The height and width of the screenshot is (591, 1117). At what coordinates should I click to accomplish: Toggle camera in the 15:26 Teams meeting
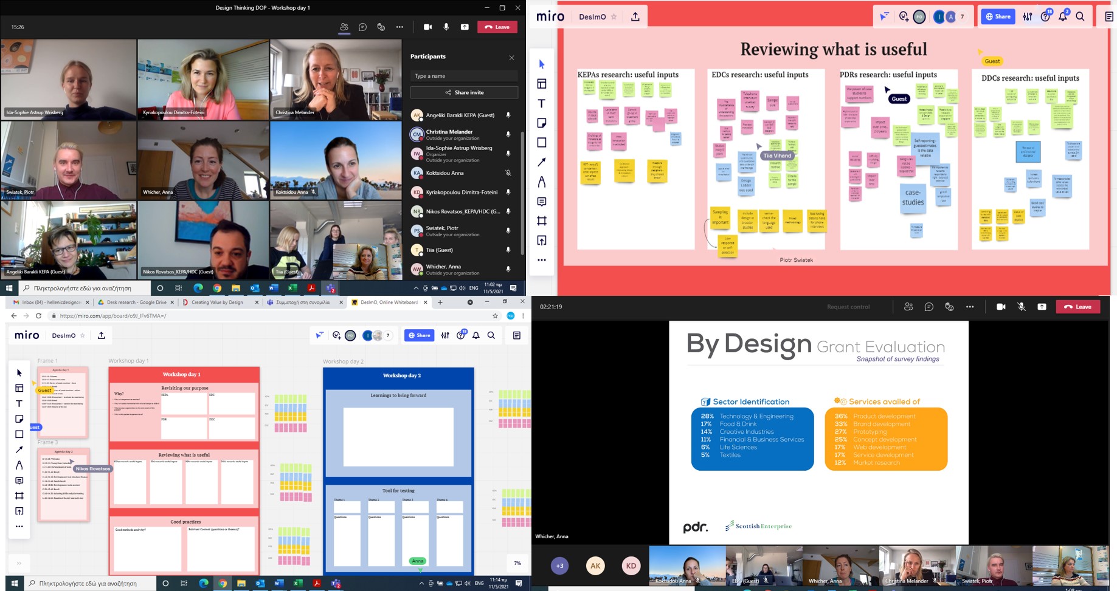(x=427, y=27)
